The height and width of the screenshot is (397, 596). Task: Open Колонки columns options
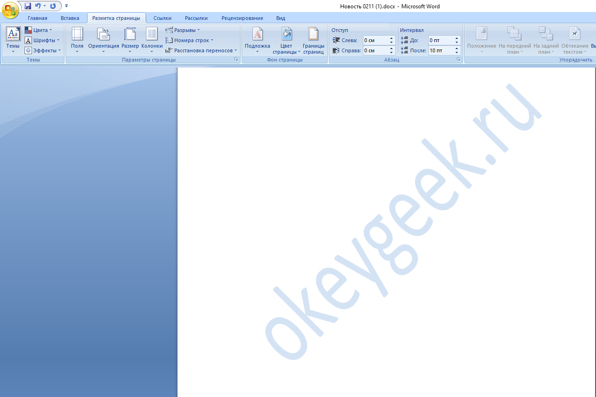pos(152,40)
